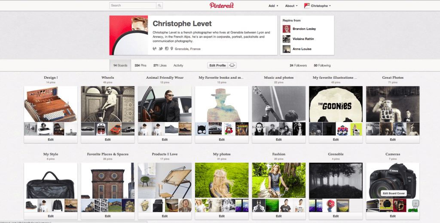Click the rearrange boards icon button
The height and width of the screenshot is (223, 440).
pos(232,65)
